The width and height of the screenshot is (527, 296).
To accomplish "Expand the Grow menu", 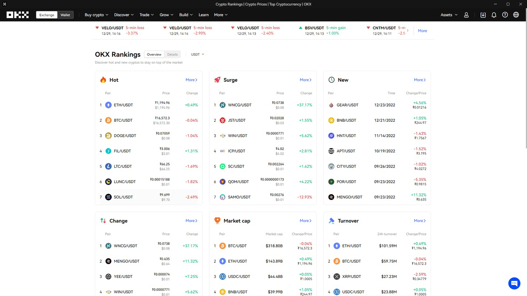I will click(166, 15).
